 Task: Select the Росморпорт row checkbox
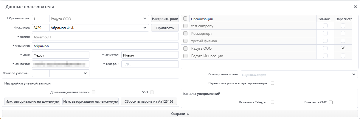pyautogui.click(x=185, y=33)
